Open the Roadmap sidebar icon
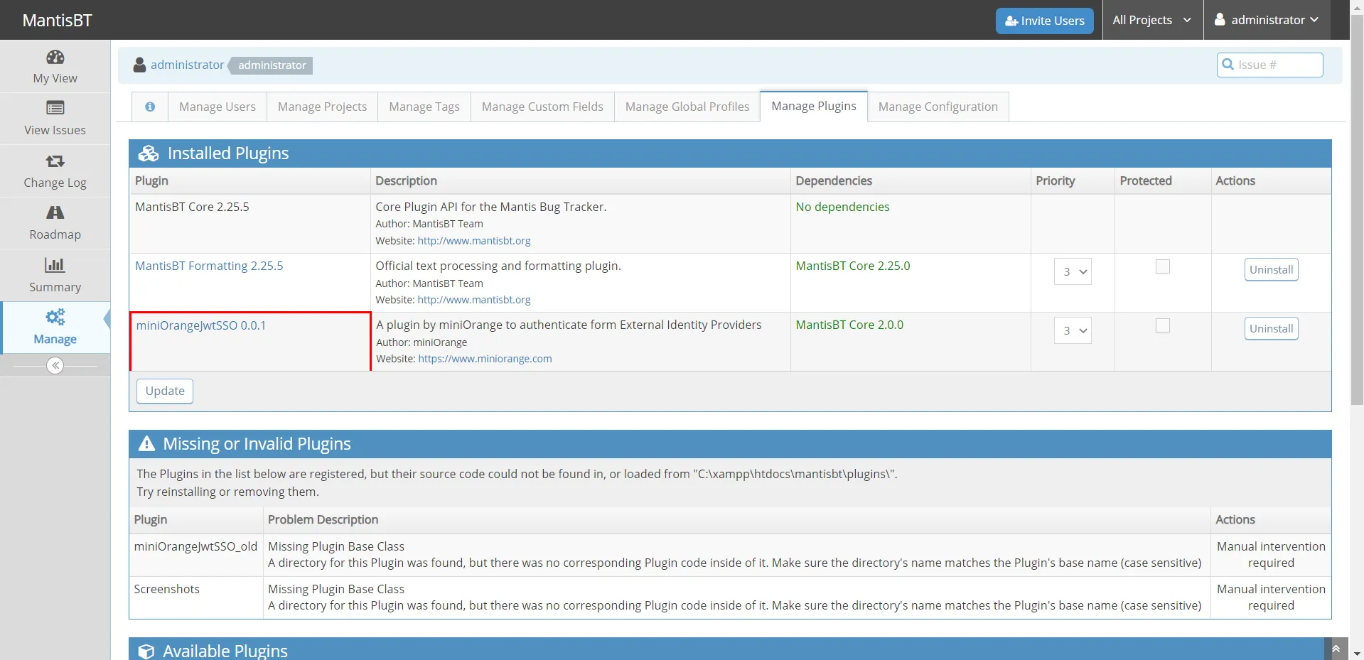 tap(55, 212)
